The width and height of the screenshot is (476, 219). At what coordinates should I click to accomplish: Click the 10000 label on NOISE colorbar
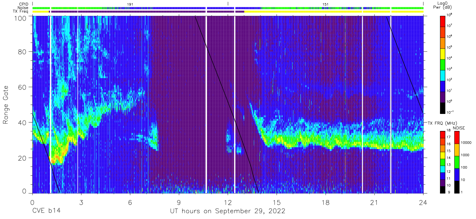[467, 143]
